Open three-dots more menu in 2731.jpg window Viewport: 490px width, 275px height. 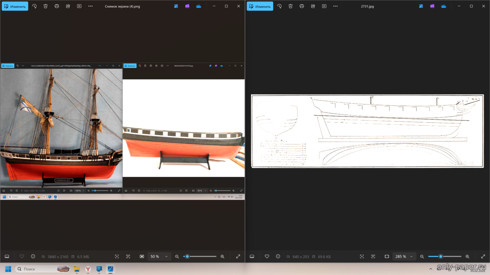click(x=335, y=6)
